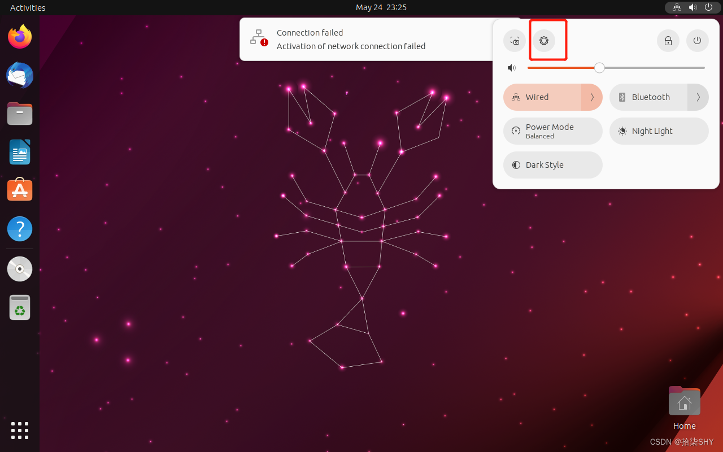
Task: Launch LibreOffice Writer from the dock
Action: tap(19, 152)
